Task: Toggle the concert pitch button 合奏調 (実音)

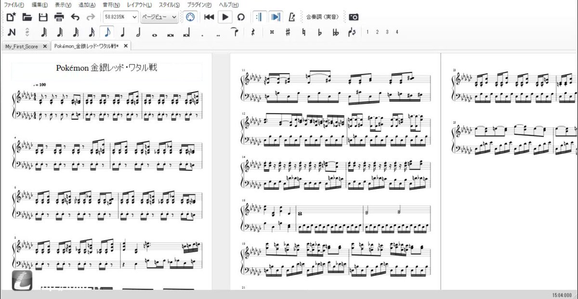Action: click(x=322, y=17)
